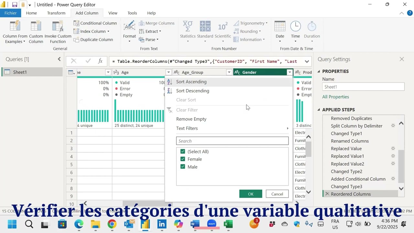Switch to the View tab

click(113, 13)
